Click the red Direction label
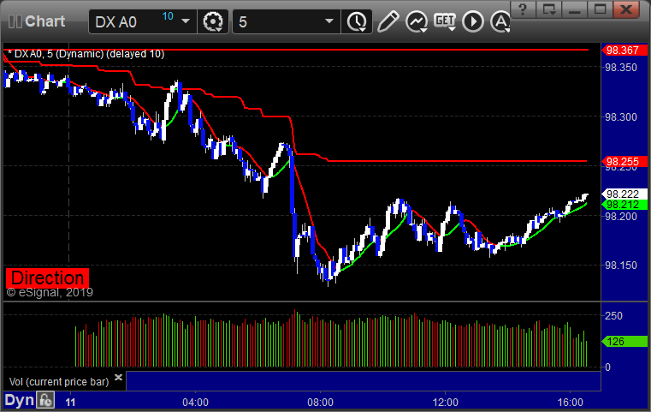 (47, 278)
